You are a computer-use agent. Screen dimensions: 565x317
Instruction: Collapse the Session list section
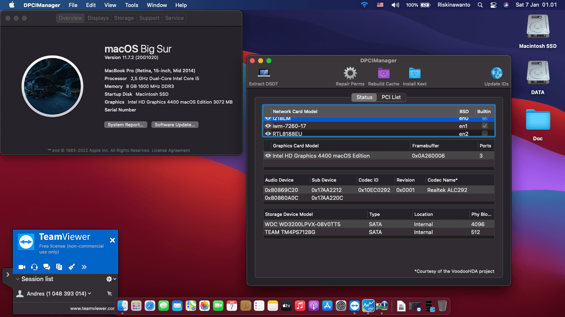coord(18,279)
